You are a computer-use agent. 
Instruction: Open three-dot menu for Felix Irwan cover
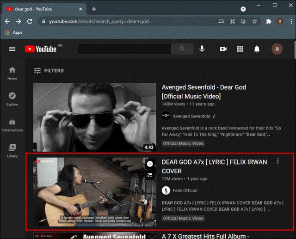[x=277, y=161]
